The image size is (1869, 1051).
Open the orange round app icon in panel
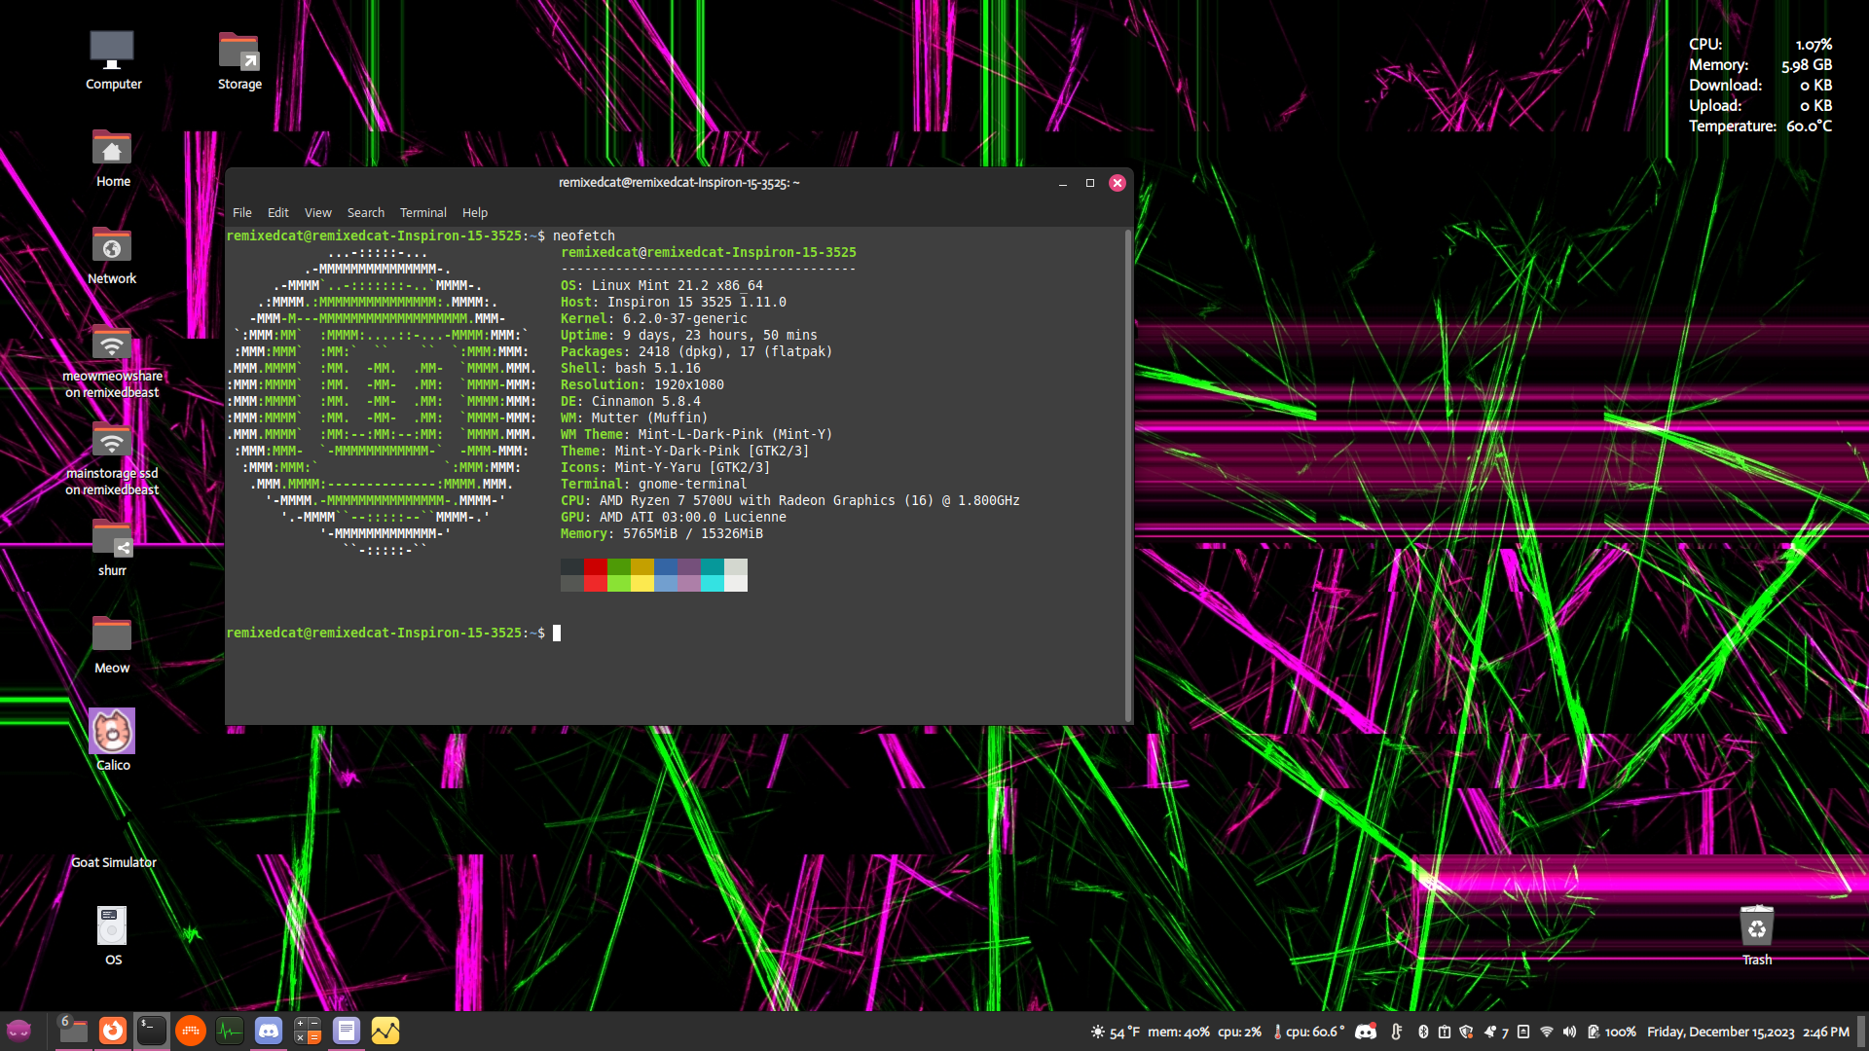(x=191, y=1031)
